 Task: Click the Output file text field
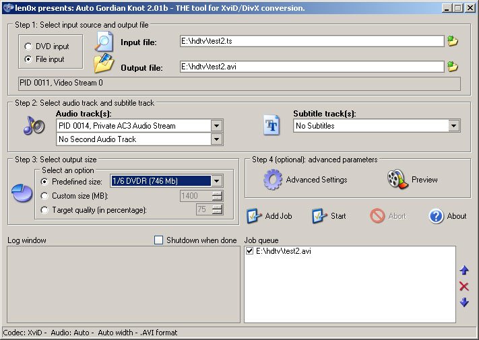(312, 67)
